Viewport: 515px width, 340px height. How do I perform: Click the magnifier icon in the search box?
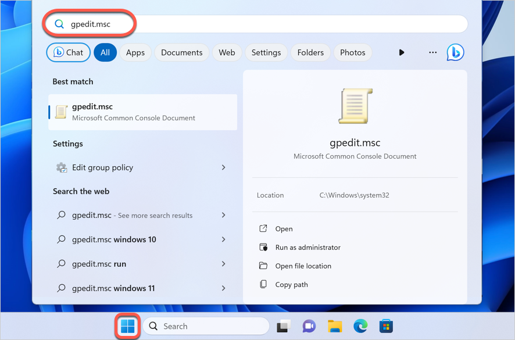(x=59, y=24)
